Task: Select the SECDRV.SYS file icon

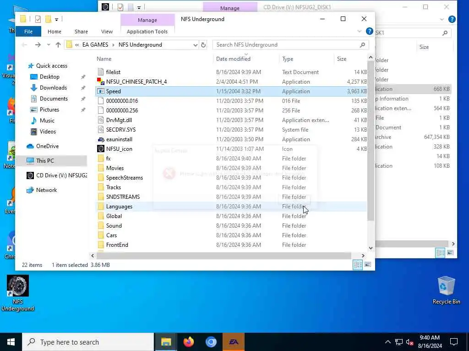Action: click(101, 129)
